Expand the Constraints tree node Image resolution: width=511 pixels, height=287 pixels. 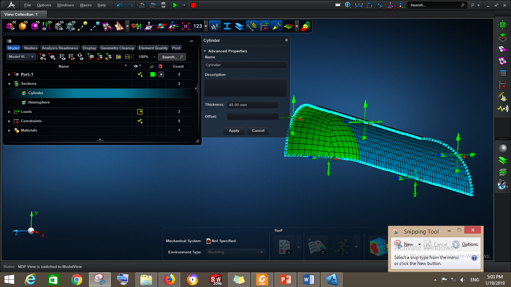9,121
